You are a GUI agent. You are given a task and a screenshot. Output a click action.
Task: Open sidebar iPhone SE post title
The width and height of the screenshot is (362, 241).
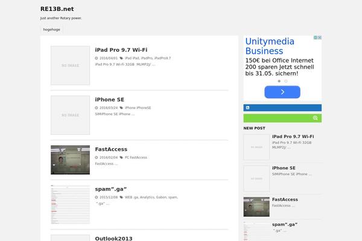(x=284, y=168)
